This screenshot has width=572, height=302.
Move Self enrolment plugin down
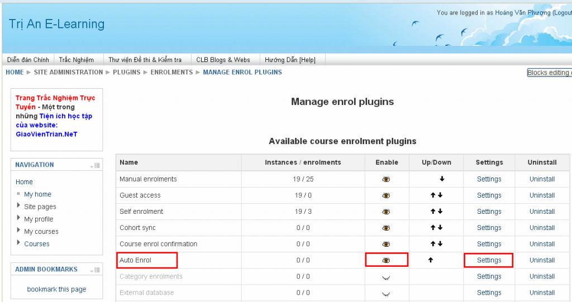(440, 212)
